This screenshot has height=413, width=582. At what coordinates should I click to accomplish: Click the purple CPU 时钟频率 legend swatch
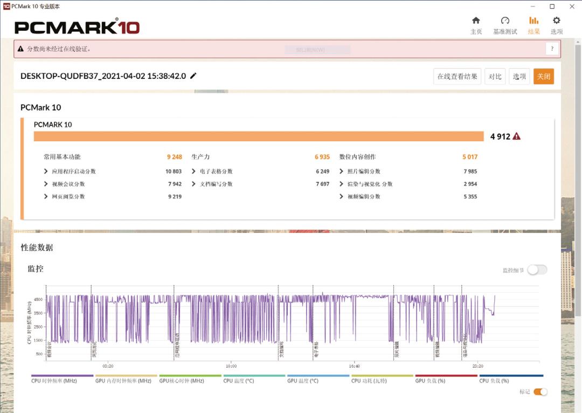click(x=63, y=376)
